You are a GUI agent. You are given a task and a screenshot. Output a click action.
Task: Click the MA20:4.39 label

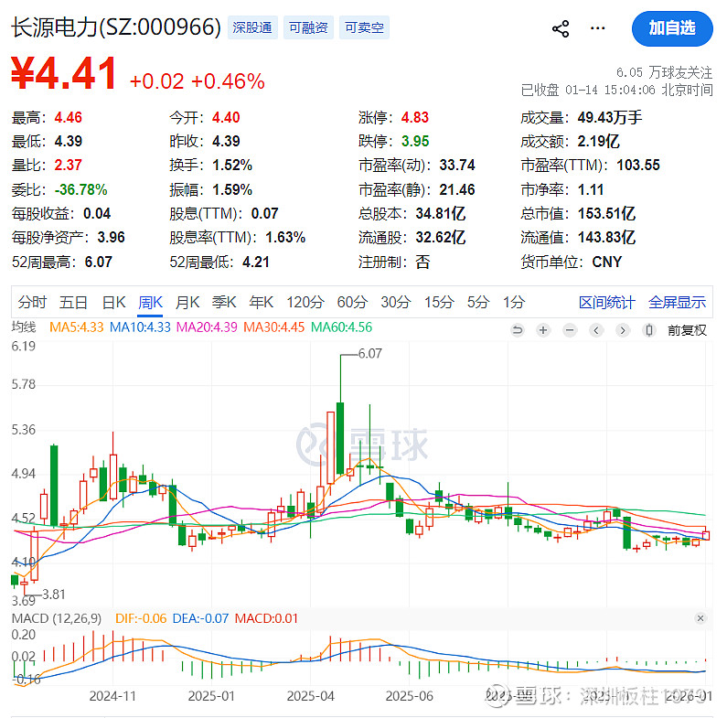tap(207, 327)
